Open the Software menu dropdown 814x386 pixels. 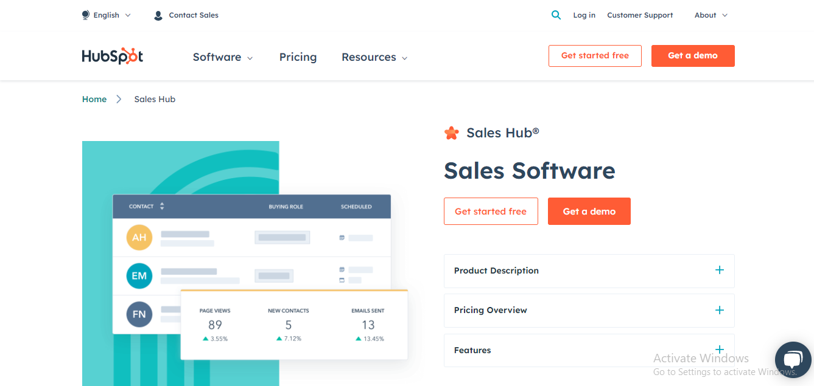click(223, 57)
